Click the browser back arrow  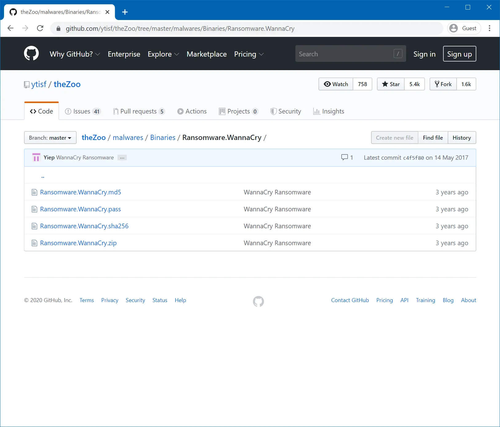tap(10, 28)
